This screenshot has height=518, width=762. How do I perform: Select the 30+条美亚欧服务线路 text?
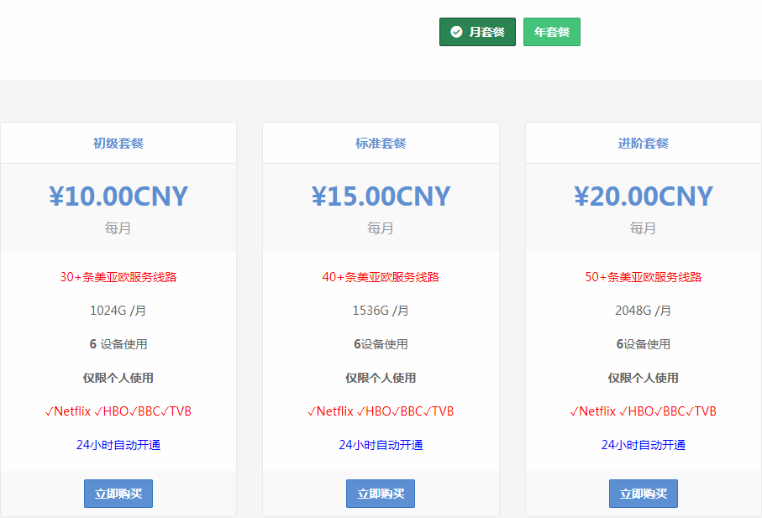coord(118,277)
